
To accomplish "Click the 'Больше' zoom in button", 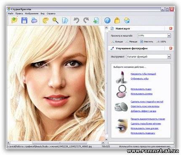I will tap(117, 42).
